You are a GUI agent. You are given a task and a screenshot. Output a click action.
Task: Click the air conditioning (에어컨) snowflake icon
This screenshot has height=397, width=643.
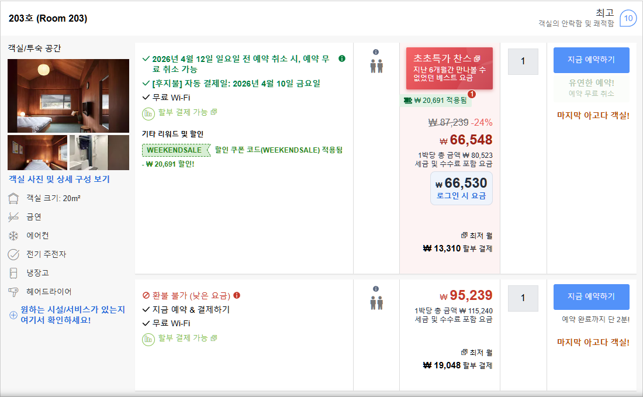[x=12, y=235]
